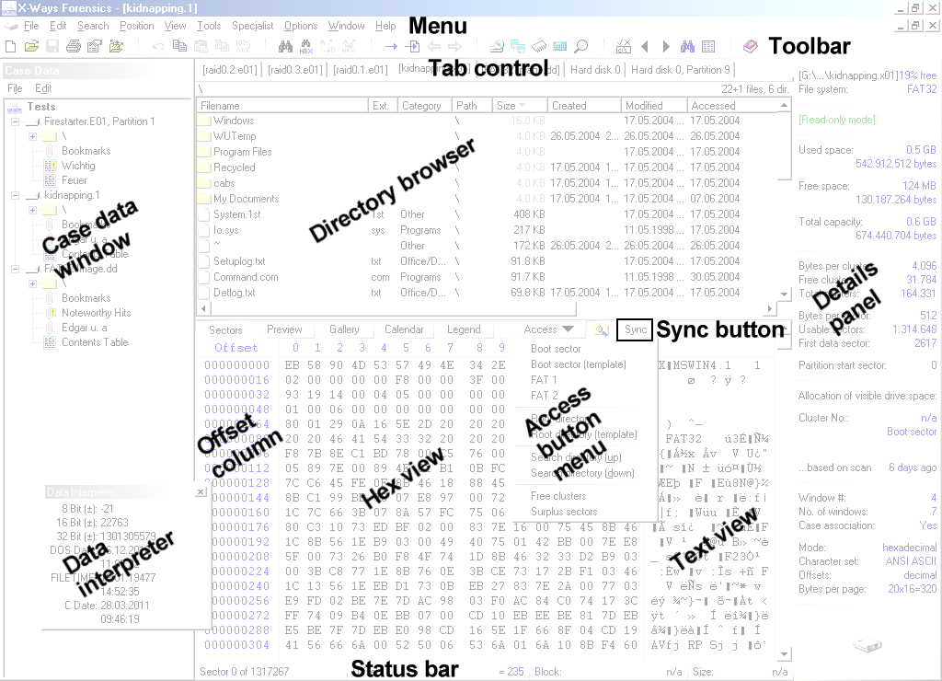The width and height of the screenshot is (942, 681).
Task: Switch to the Gallery tab
Action: point(344,329)
